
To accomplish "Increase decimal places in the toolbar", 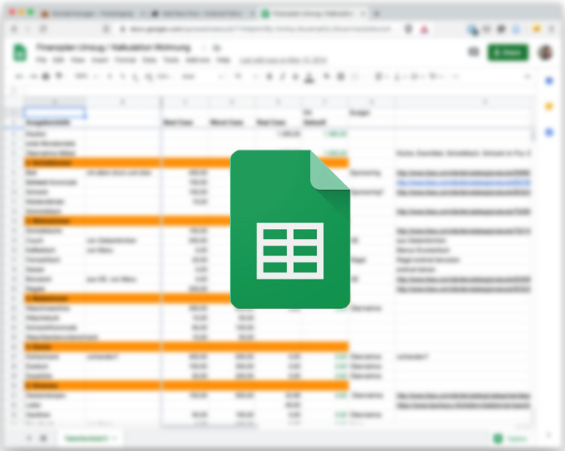I will click(148, 77).
